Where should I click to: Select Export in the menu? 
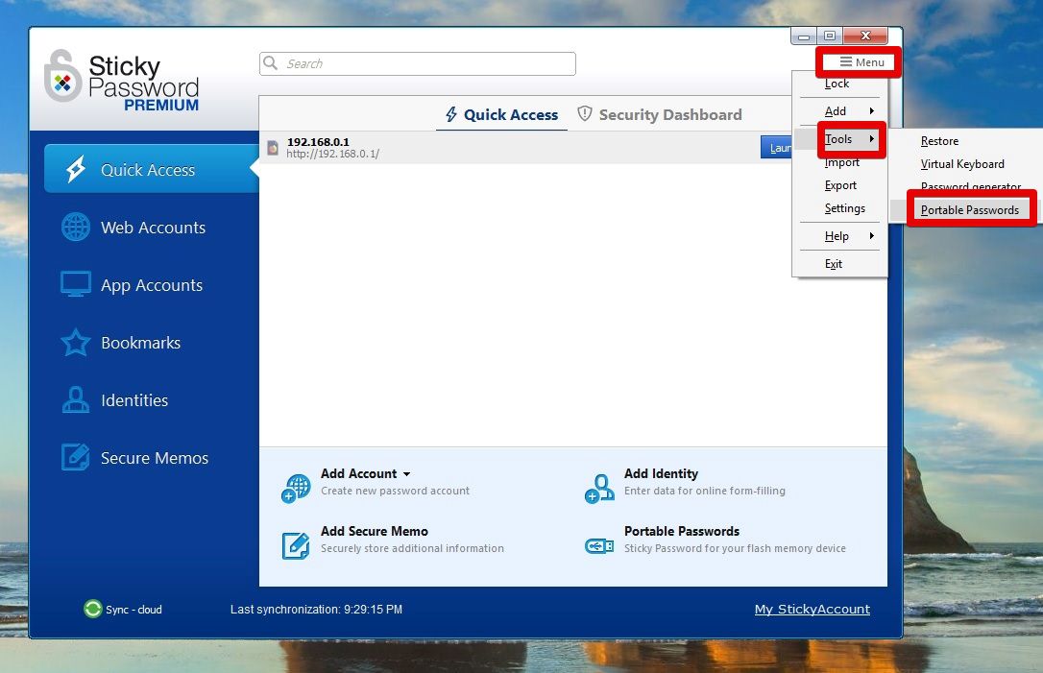(x=840, y=185)
